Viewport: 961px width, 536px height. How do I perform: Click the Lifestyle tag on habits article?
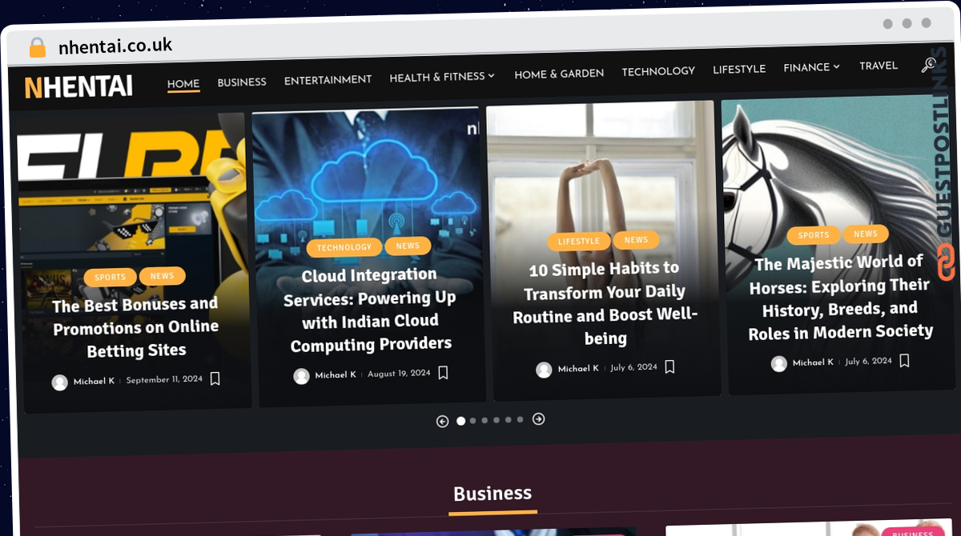(579, 241)
